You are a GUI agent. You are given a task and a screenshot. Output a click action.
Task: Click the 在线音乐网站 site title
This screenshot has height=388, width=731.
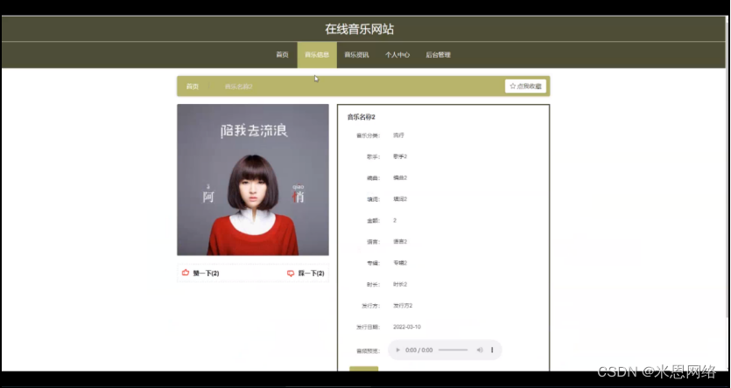coord(360,30)
